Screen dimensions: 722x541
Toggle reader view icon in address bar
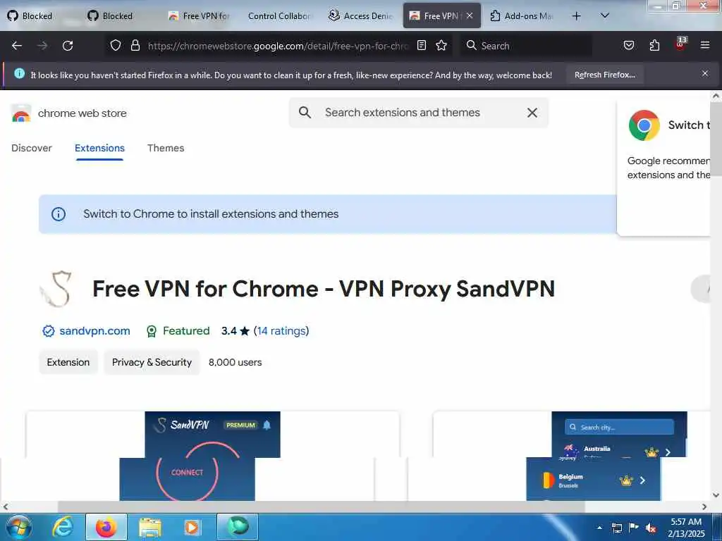point(422,45)
